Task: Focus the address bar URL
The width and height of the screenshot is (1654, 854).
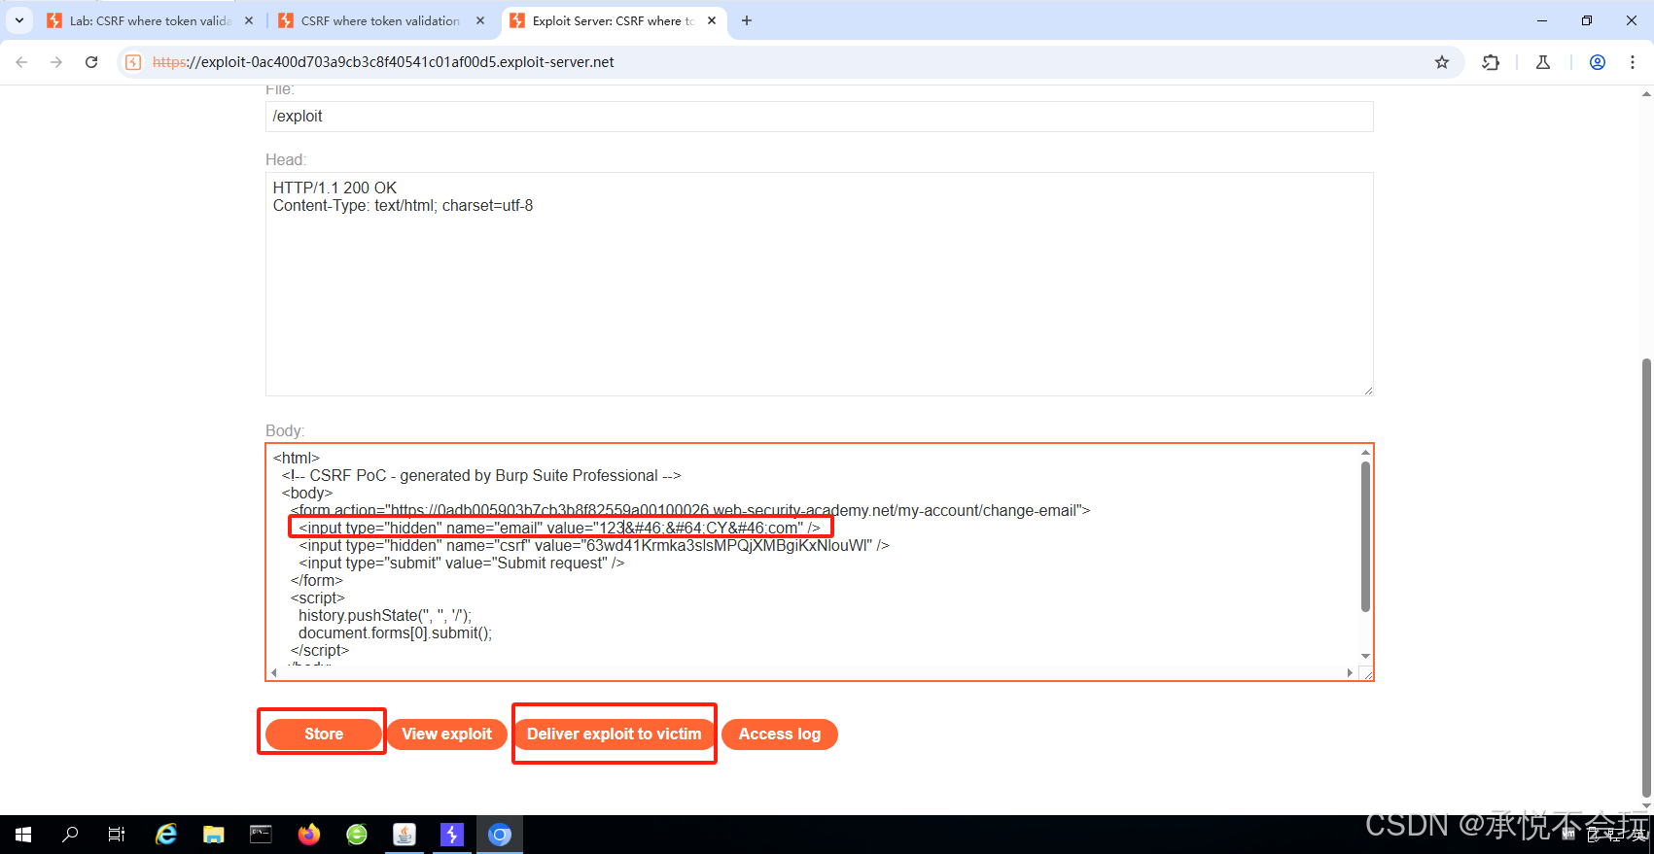Action: click(x=384, y=62)
